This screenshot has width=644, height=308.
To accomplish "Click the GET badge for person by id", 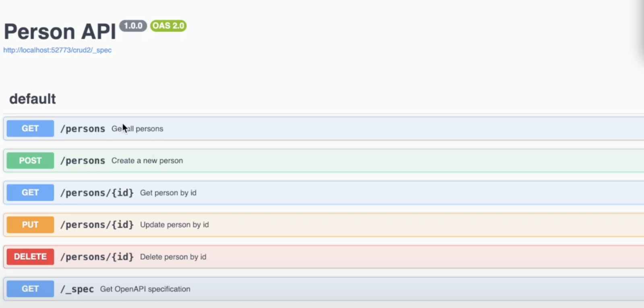I will tap(30, 193).
